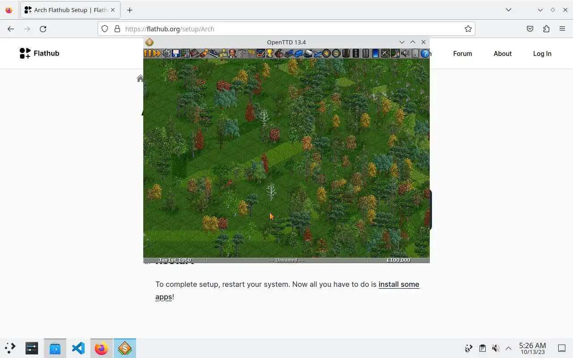Click the £100,000 balance in status bar
573x358 pixels.
point(398,260)
